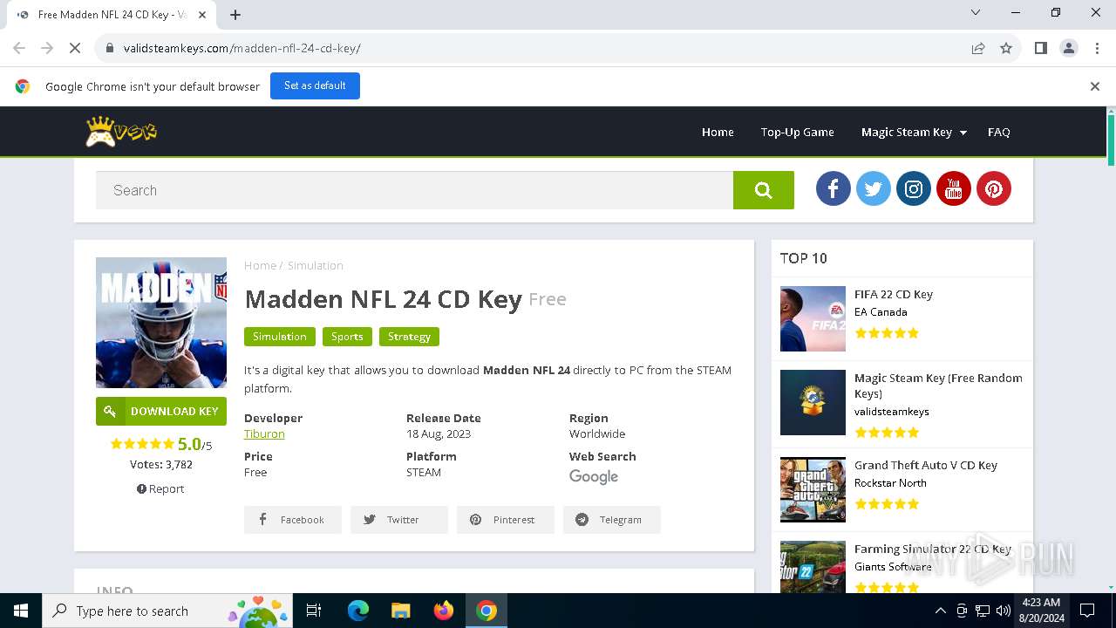The height and width of the screenshot is (628, 1116).
Task: Click Set as default button
Action: pos(315,85)
